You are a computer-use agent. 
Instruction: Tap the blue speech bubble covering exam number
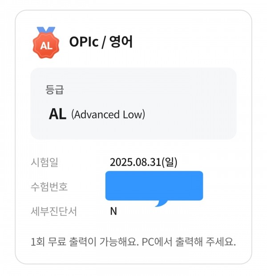[154, 186]
